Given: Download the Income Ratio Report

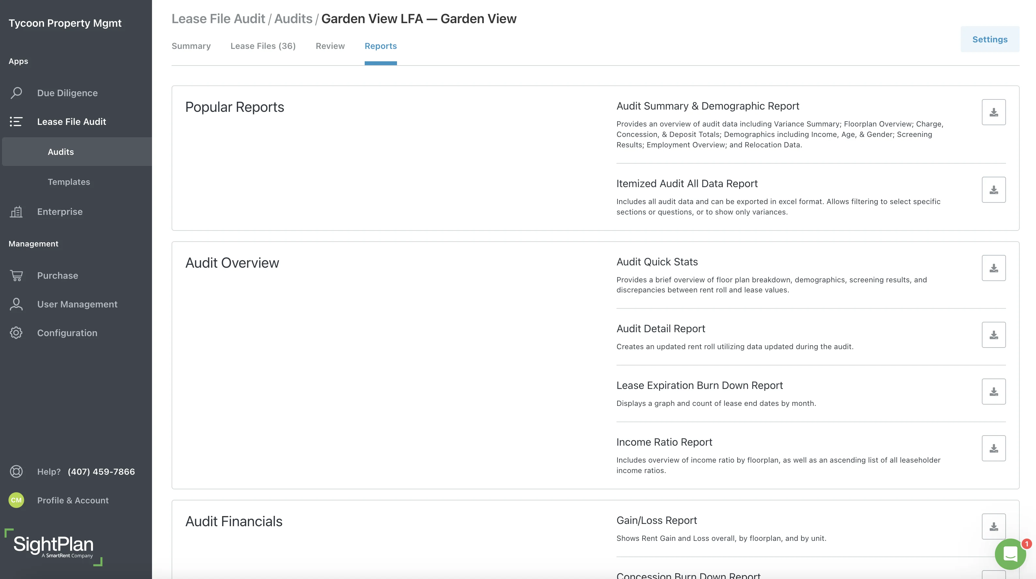Looking at the screenshot, I should pos(993,448).
